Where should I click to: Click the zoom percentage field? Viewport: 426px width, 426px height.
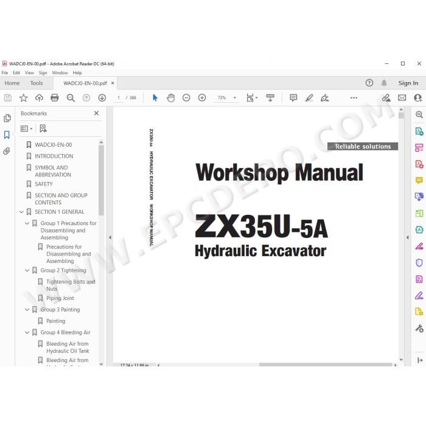click(222, 98)
